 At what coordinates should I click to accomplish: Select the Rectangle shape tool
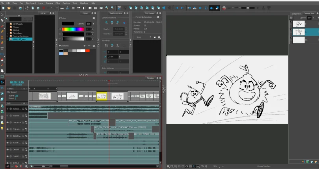2,54
